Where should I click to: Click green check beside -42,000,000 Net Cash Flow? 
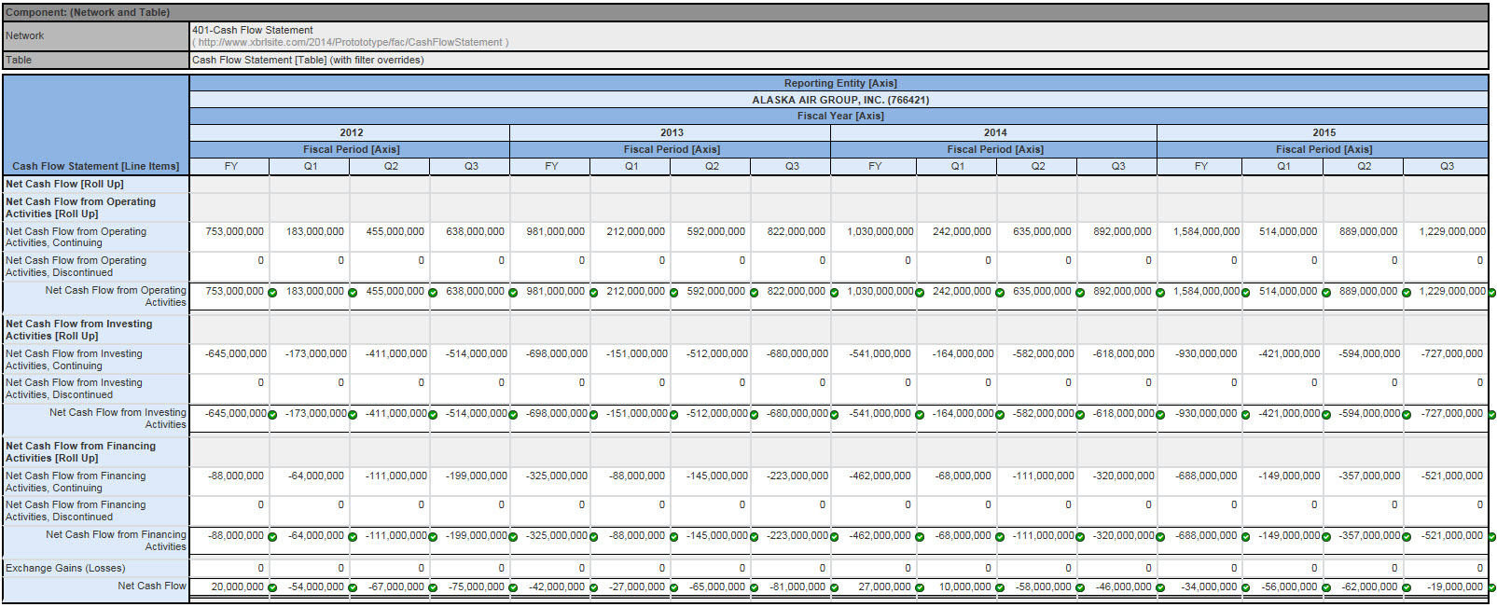(593, 587)
